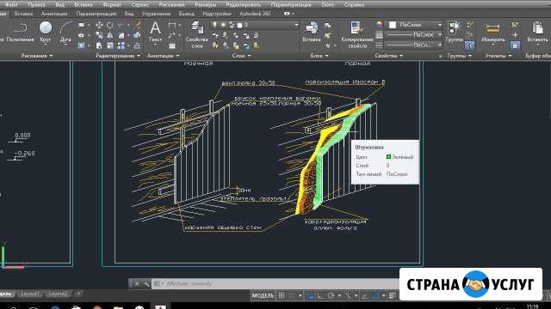Click the color wheel object color icon

pos(379,25)
